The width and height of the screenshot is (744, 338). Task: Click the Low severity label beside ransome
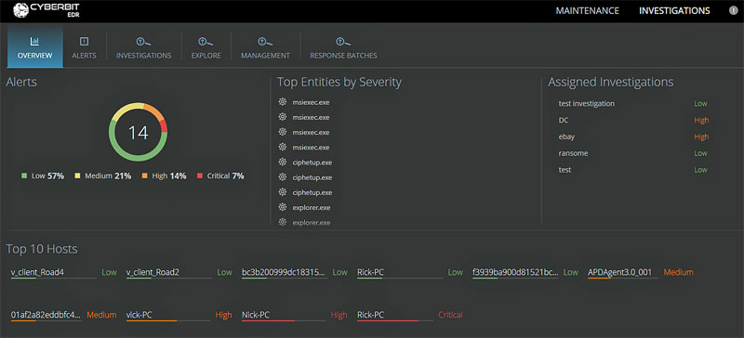point(700,153)
